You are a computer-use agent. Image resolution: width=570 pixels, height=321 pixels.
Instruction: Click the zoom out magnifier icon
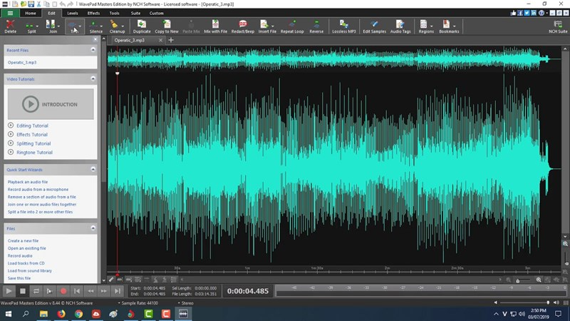[509, 280]
